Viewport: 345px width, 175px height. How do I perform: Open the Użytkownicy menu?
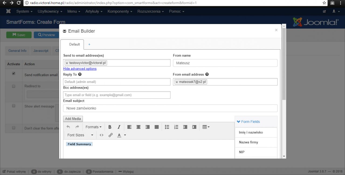[50, 11]
